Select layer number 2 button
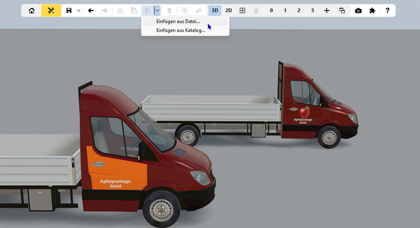 pyautogui.click(x=299, y=11)
